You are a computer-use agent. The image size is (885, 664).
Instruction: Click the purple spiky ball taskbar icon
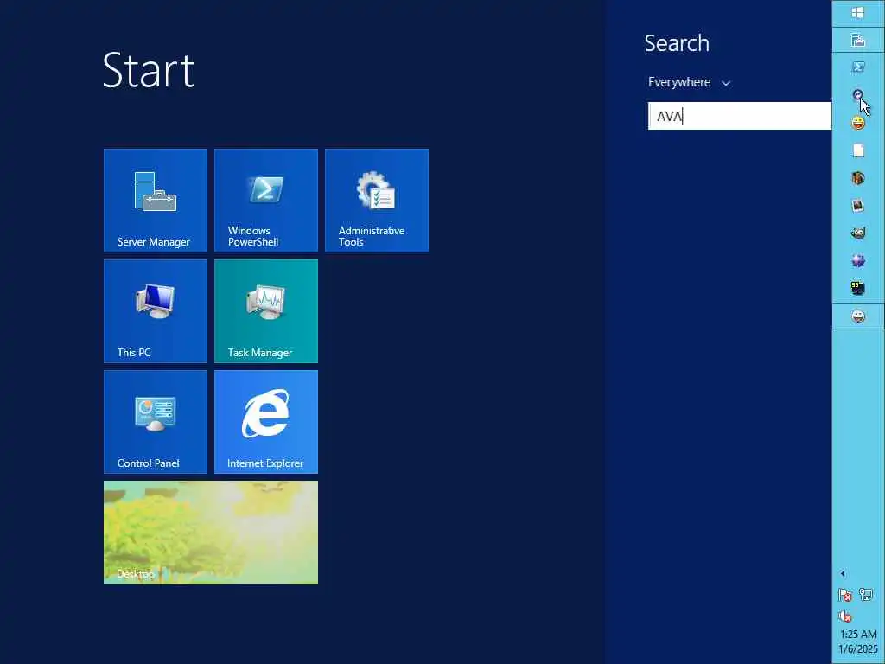click(858, 260)
